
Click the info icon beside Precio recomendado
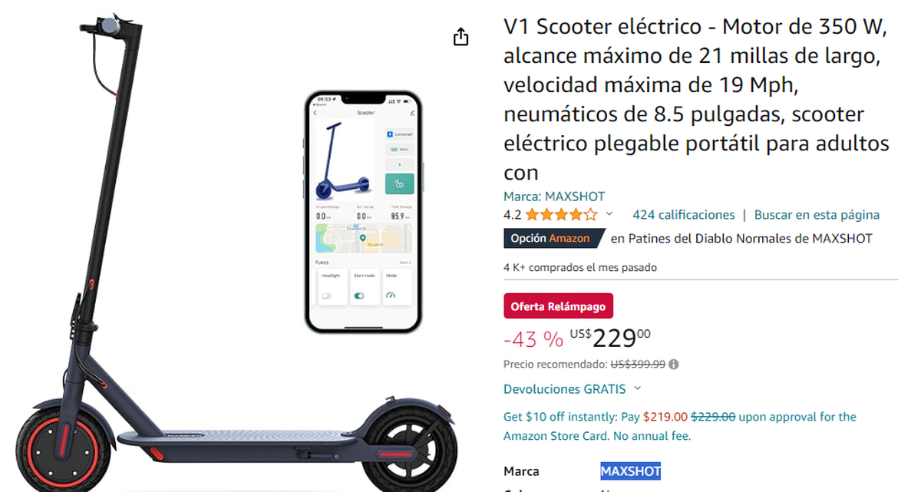pos(674,365)
